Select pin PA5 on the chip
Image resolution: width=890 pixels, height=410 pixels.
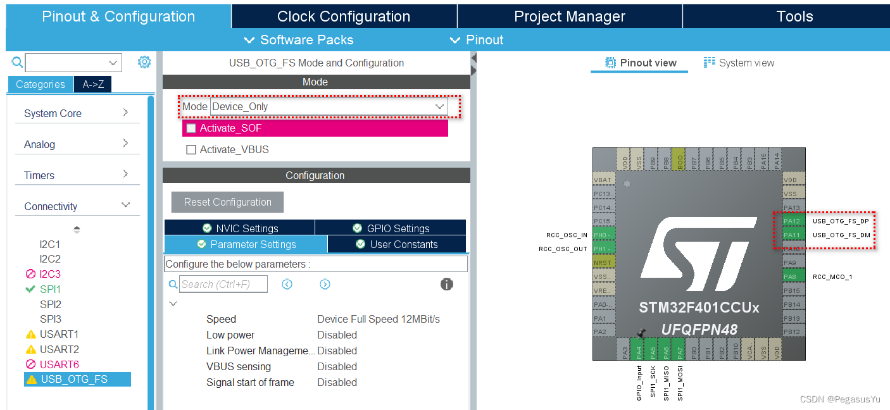click(x=651, y=349)
